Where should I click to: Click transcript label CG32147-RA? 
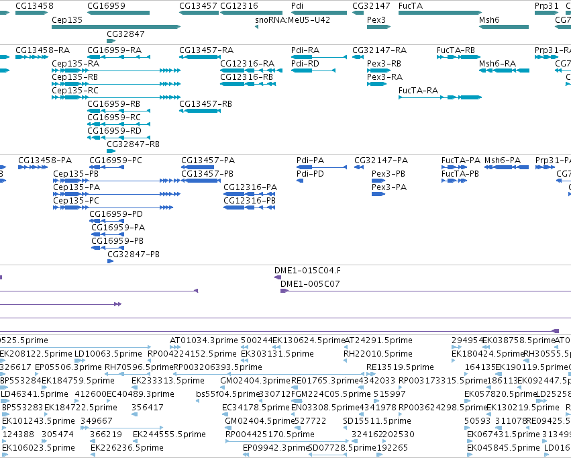(380, 50)
